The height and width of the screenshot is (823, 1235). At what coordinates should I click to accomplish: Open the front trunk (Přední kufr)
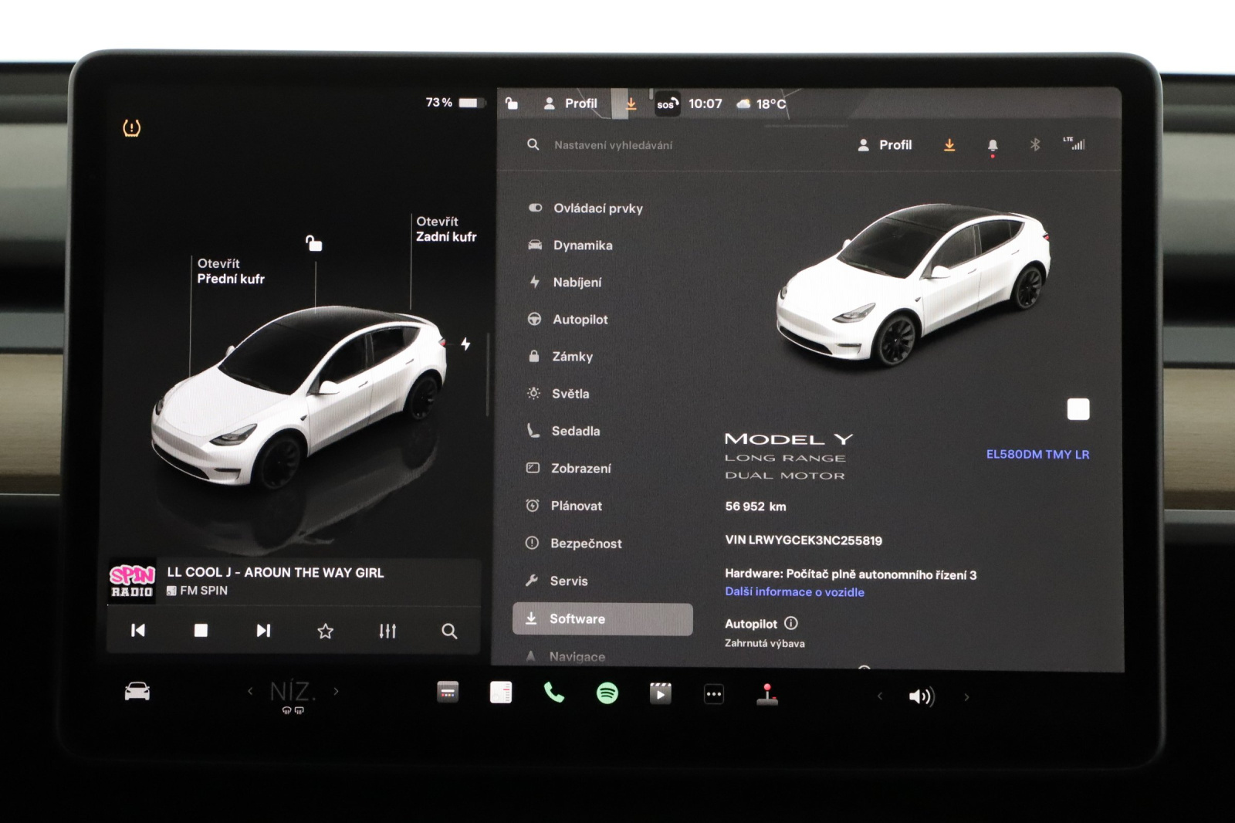(231, 271)
